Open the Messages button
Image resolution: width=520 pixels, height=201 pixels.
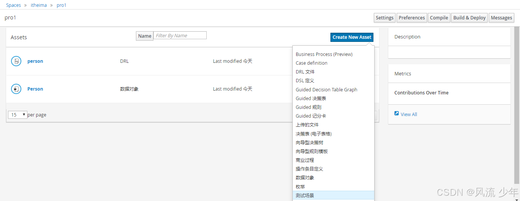501,18
